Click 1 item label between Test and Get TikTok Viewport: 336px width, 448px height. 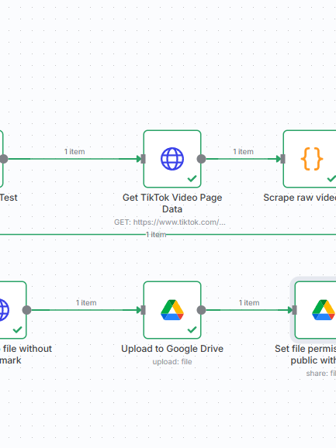click(74, 152)
